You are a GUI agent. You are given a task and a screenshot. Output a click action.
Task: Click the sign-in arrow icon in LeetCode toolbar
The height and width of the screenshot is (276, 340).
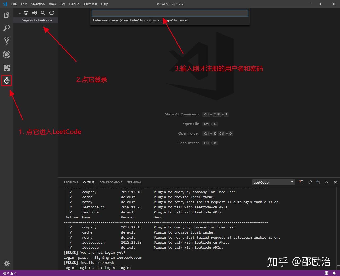[35, 13]
